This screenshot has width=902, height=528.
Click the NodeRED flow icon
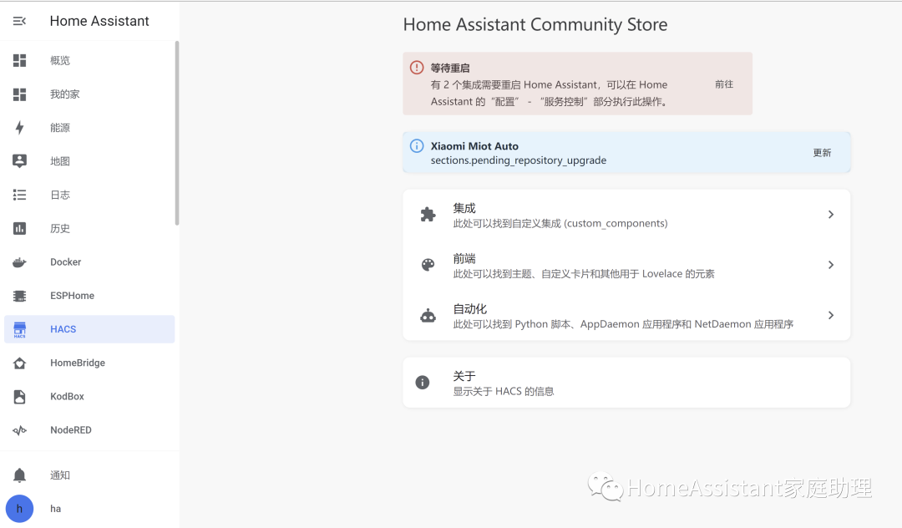coord(19,430)
